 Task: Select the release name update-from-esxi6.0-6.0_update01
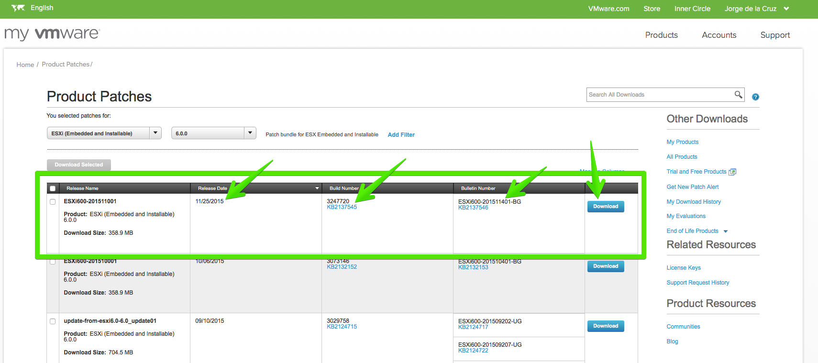110,321
